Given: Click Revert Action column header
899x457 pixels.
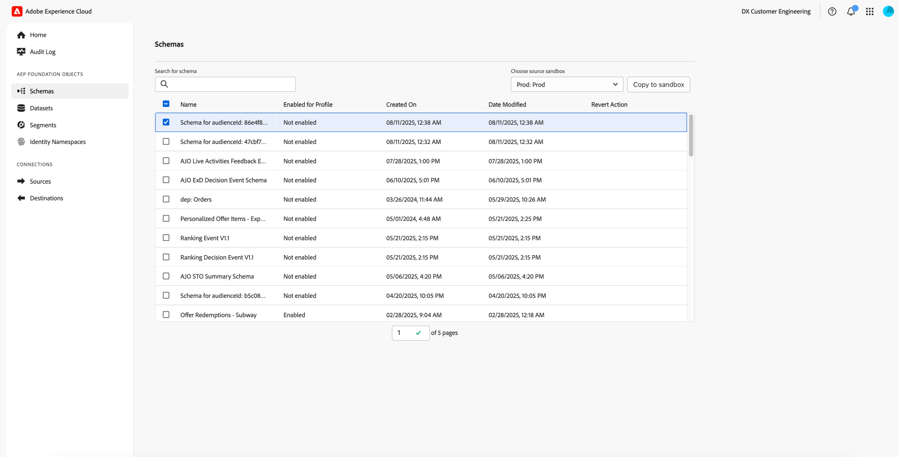Looking at the screenshot, I should pyautogui.click(x=609, y=104).
